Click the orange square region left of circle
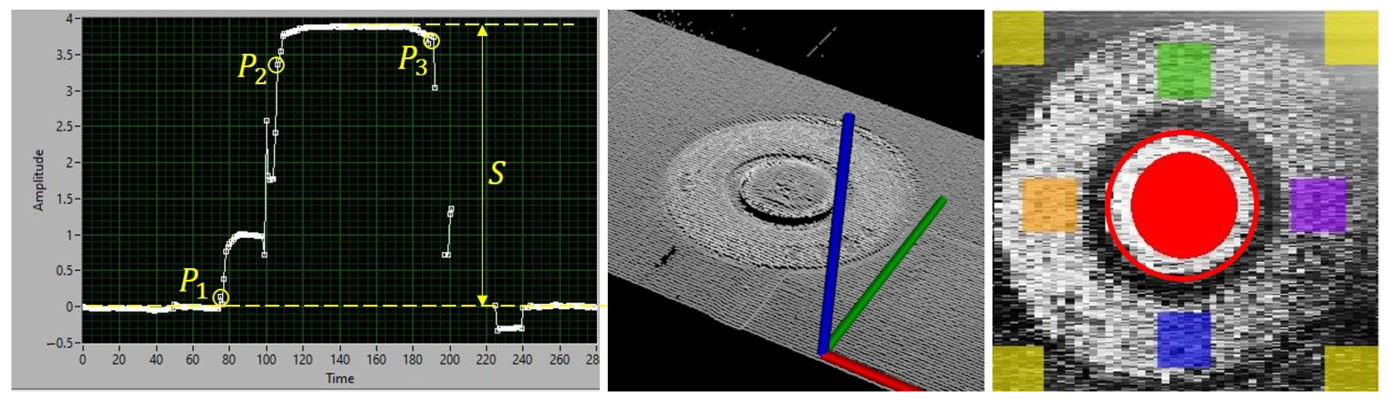 tap(1049, 205)
